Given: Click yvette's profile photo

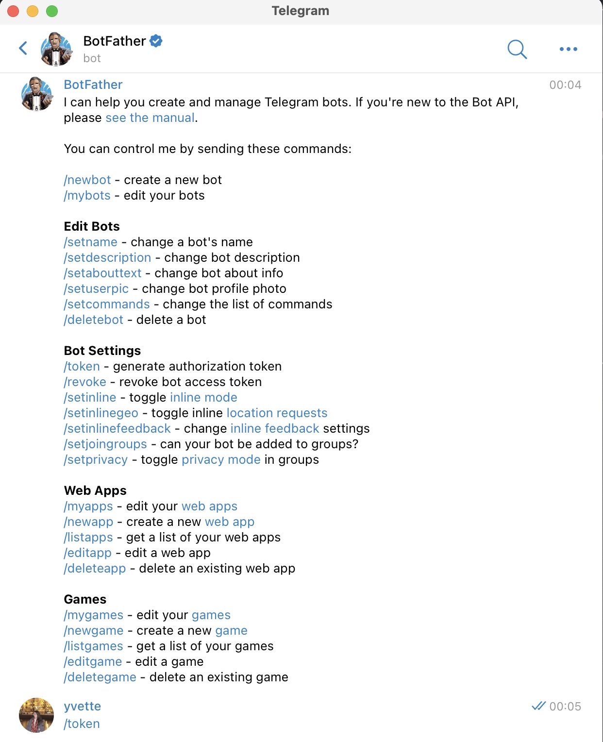Looking at the screenshot, I should point(36,715).
